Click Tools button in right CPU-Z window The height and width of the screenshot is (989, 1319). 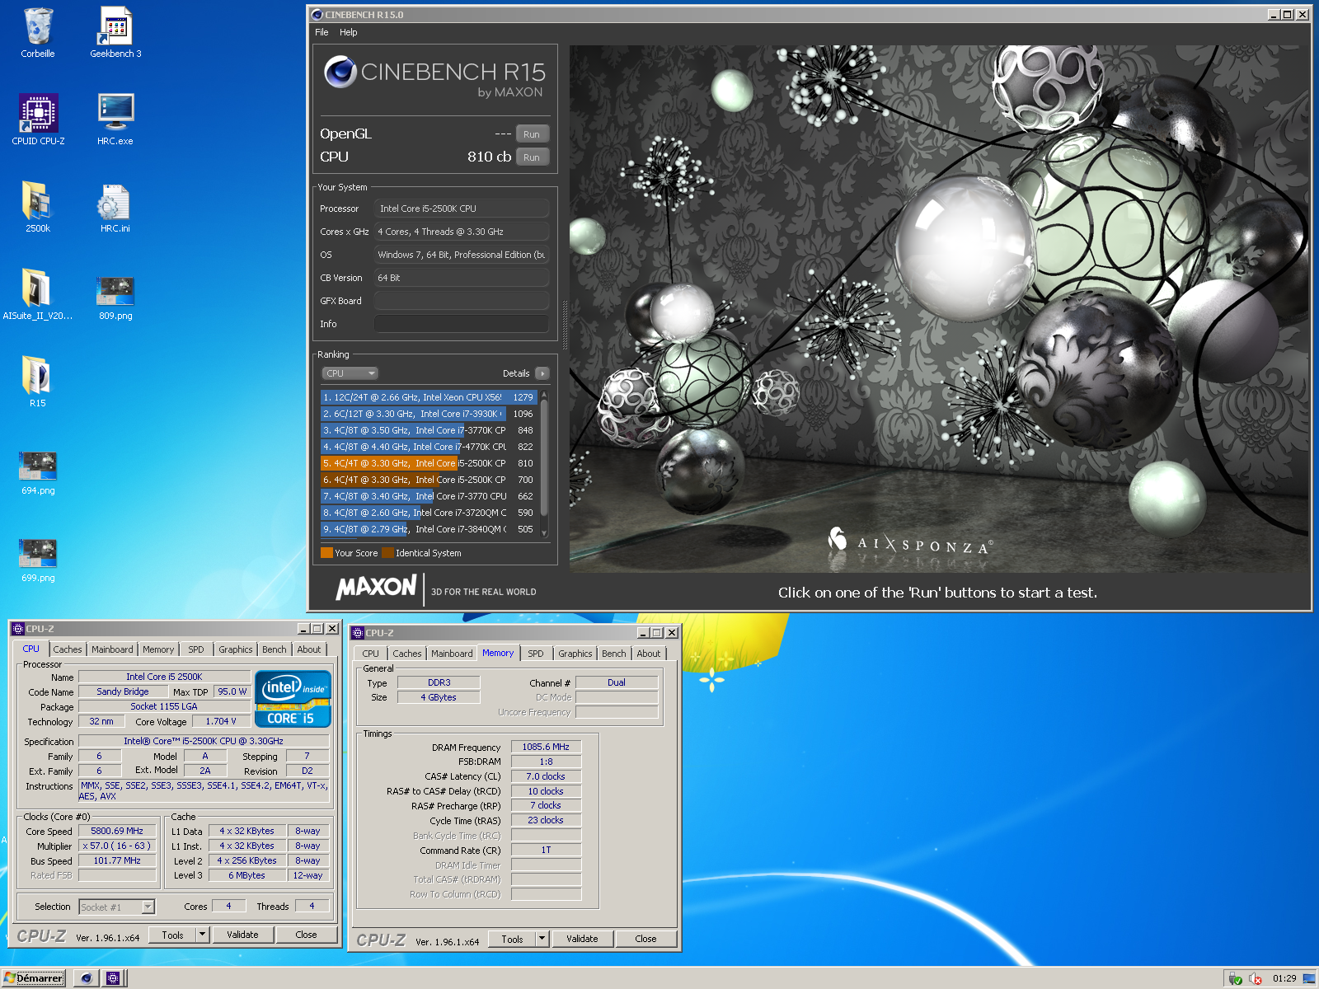[x=512, y=940]
